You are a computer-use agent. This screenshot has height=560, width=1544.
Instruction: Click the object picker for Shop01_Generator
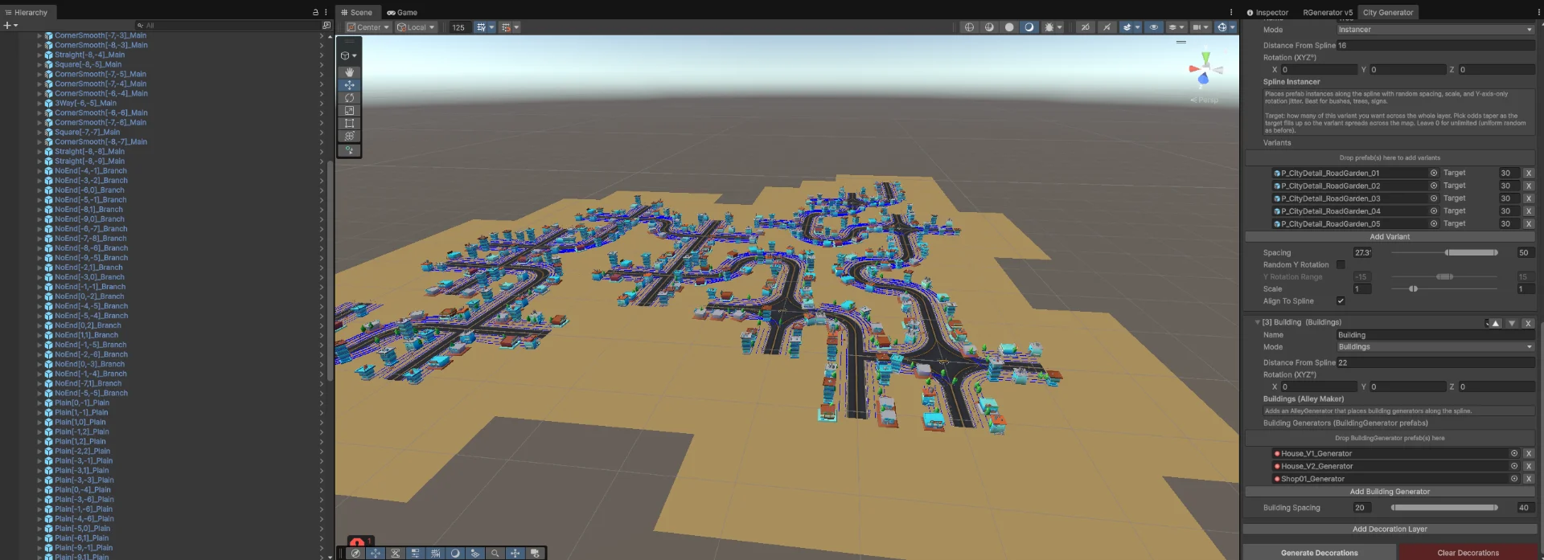pyautogui.click(x=1514, y=479)
